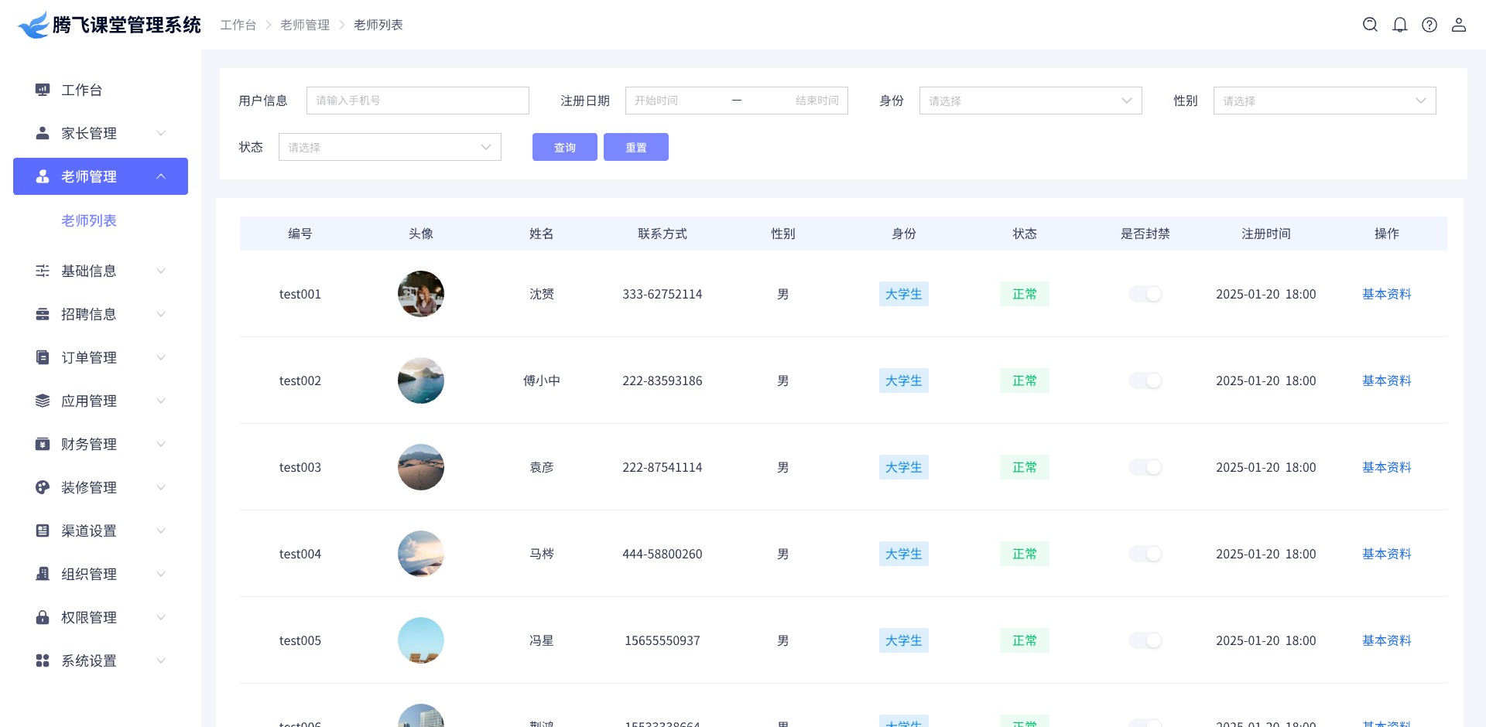Click the search icon in top header

click(1370, 25)
